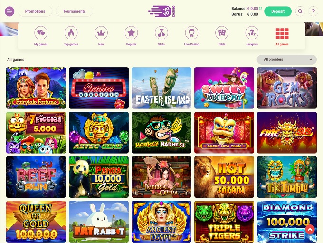Open the Promotions tab

click(x=35, y=11)
